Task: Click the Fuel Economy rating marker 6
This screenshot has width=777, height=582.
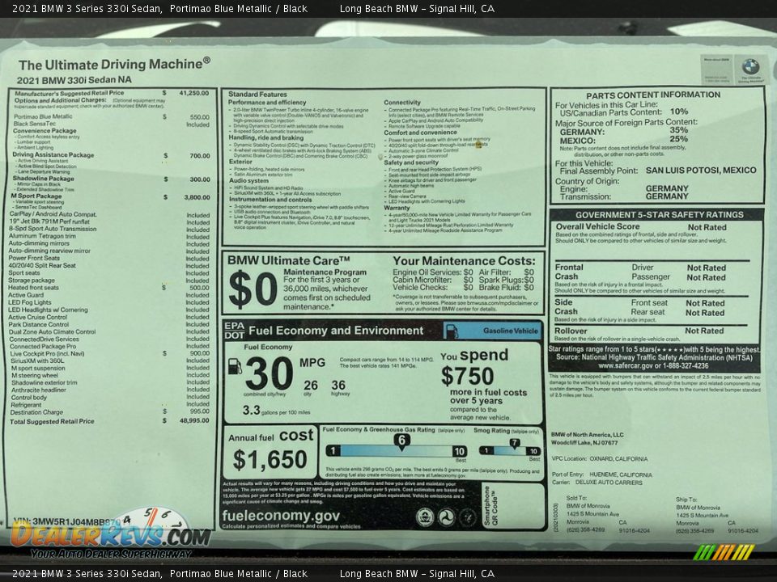Action: (402, 441)
